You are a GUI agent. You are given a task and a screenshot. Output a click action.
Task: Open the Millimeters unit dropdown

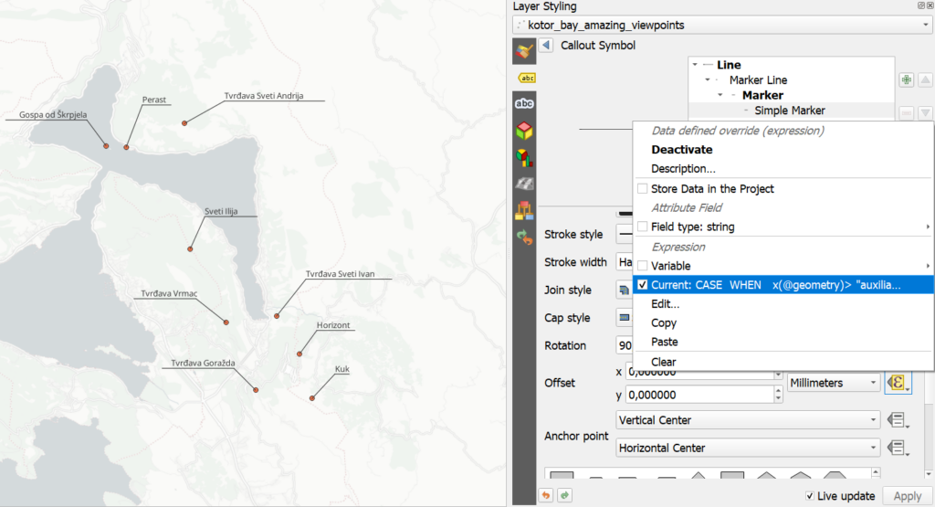click(834, 383)
